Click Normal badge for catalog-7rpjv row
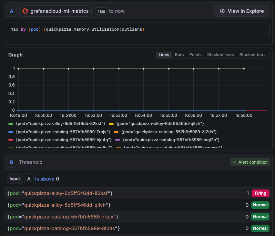This screenshot has width=275, height=236. pyautogui.click(x=260, y=217)
